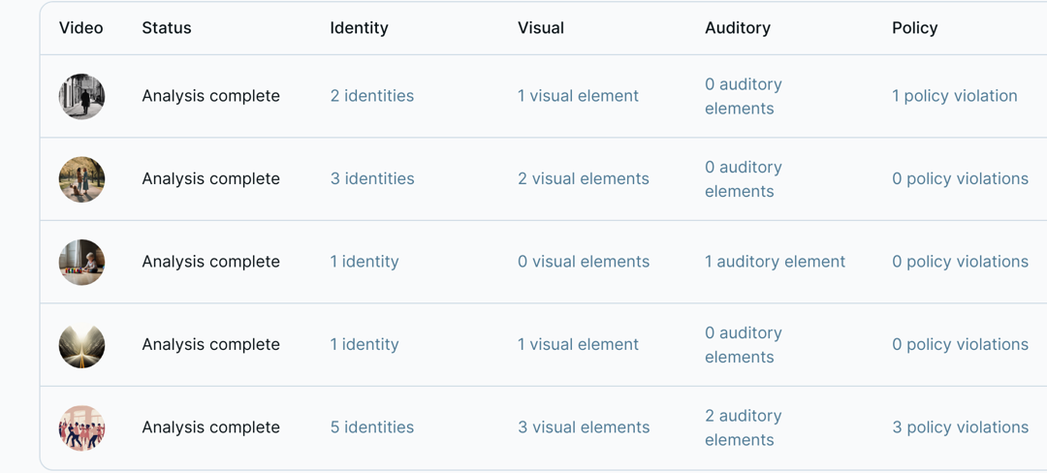
Task: Open the road tunnel video thumbnail
Action: 81,345
